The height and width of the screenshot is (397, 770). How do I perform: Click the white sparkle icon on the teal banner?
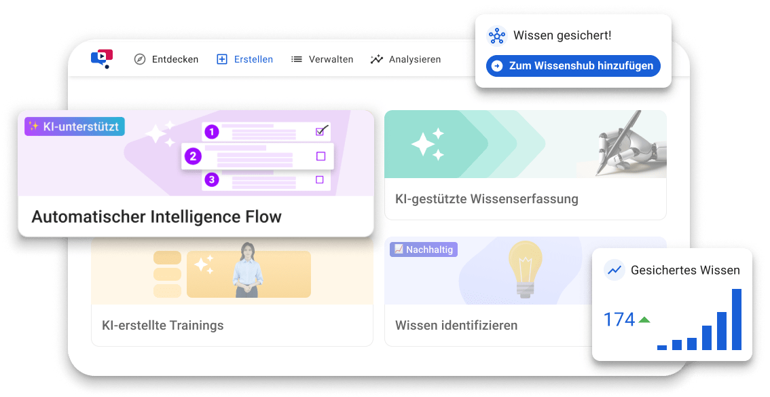point(427,144)
